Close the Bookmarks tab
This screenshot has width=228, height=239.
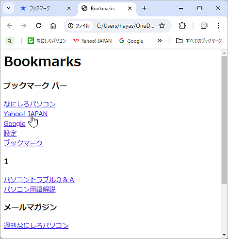point(130,8)
